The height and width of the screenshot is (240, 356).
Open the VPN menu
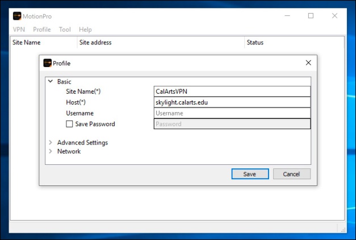coord(19,30)
